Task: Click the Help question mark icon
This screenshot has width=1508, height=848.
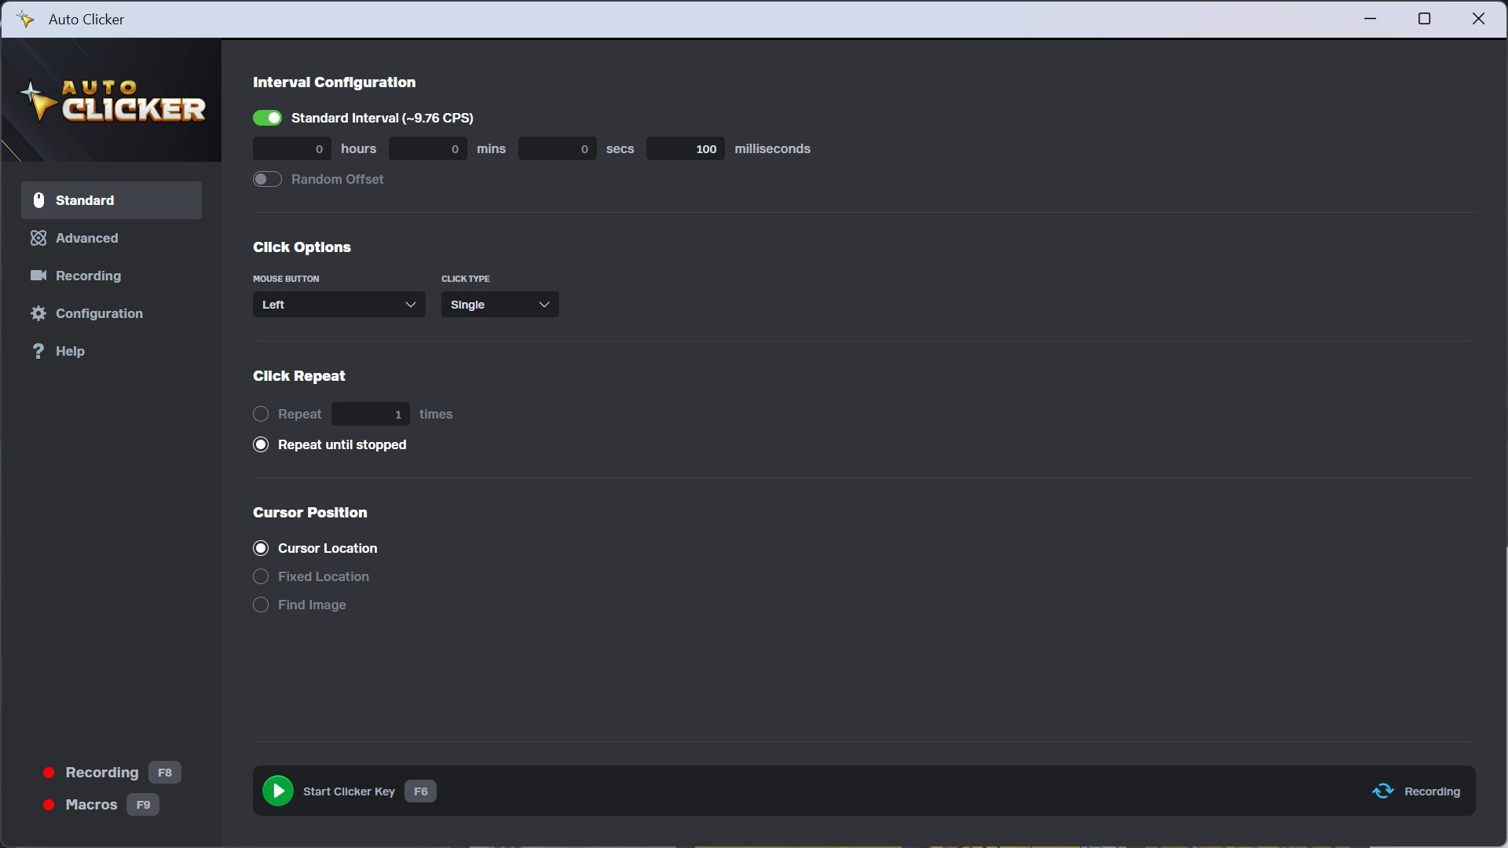Action: (x=38, y=351)
